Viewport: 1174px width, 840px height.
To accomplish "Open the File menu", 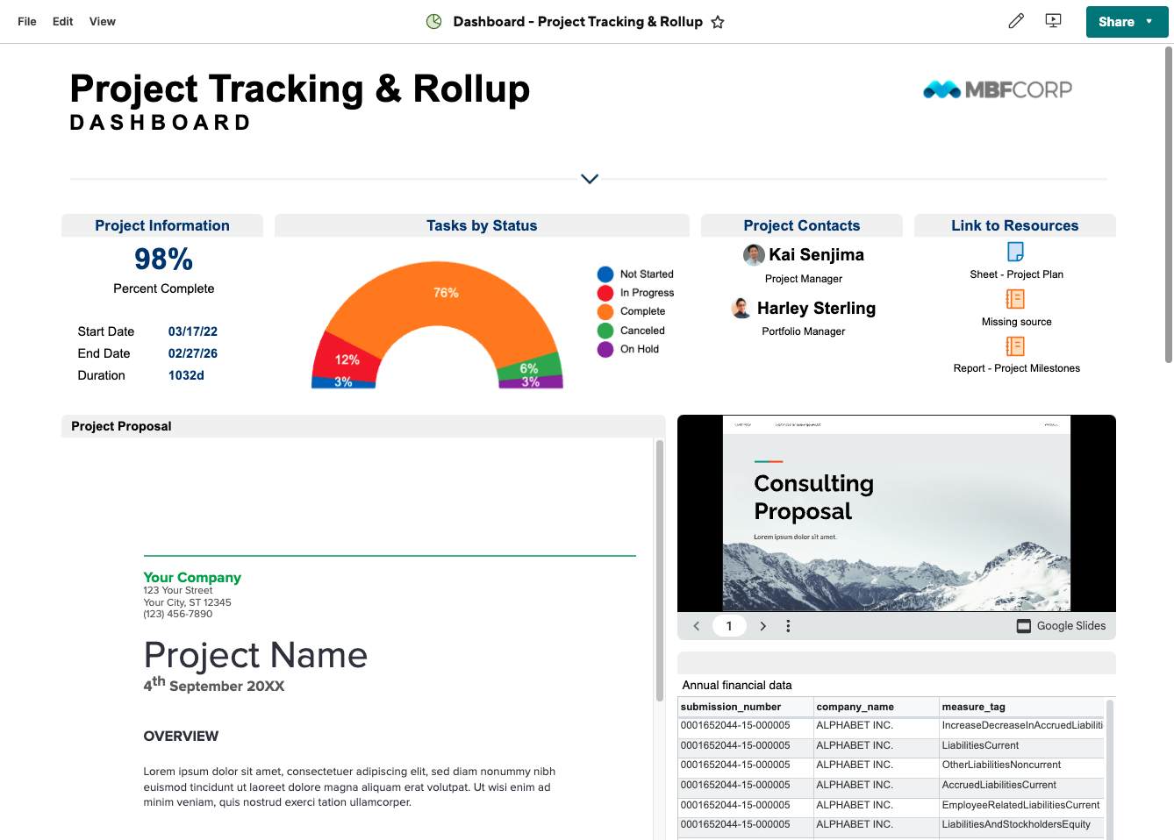I will pyautogui.click(x=27, y=22).
